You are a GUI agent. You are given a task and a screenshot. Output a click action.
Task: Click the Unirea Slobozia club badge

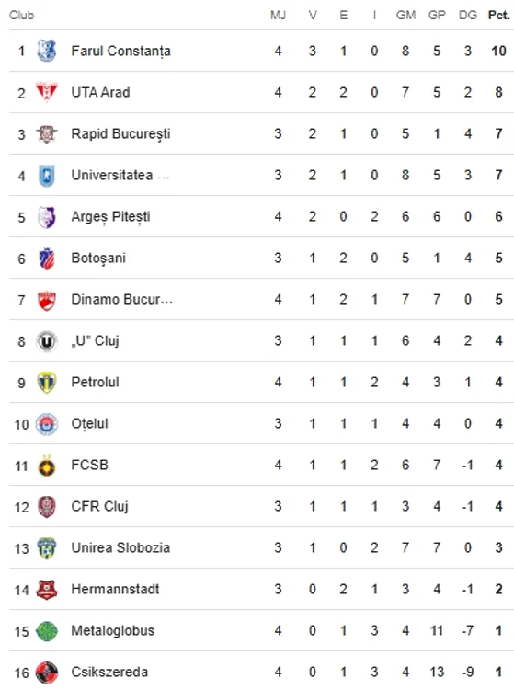[x=47, y=548]
